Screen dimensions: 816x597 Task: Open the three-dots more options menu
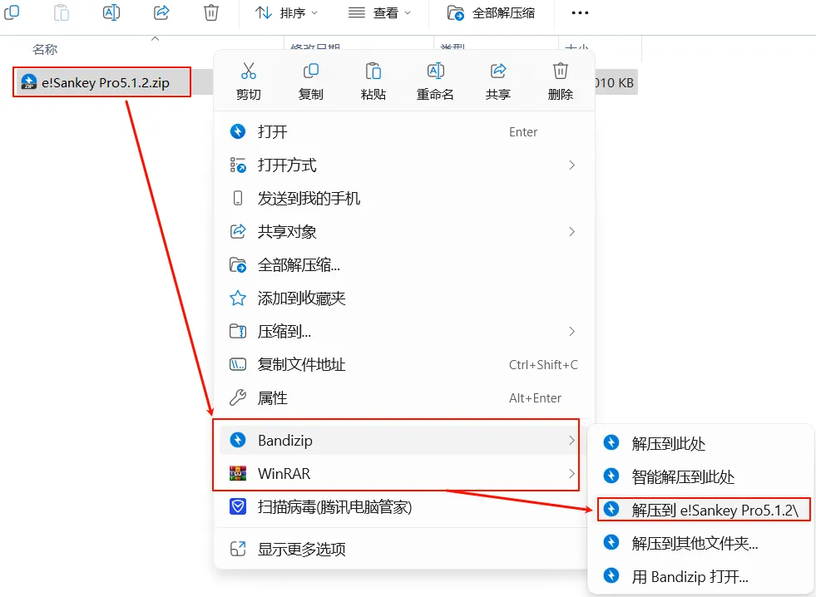[x=580, y=12]
